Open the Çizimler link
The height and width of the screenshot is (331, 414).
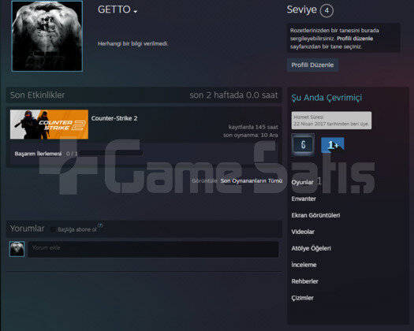(302, 298)
